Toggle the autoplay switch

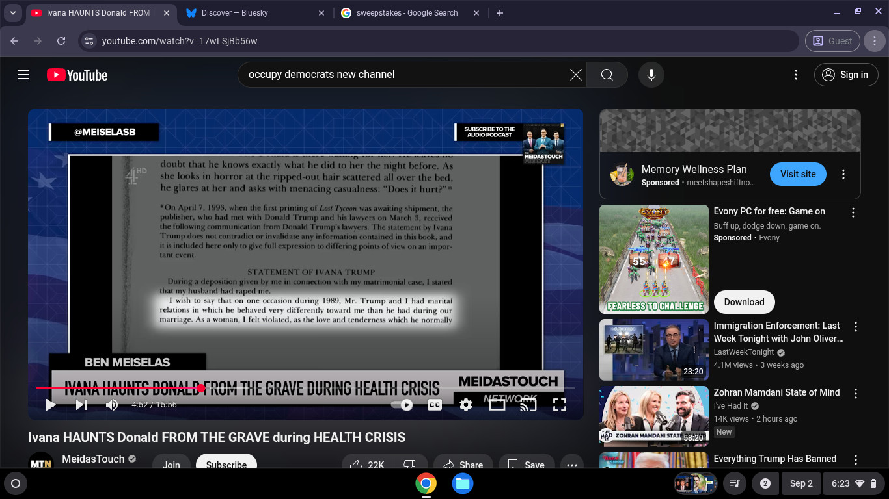pyautogui.click(x=402, y=405)
